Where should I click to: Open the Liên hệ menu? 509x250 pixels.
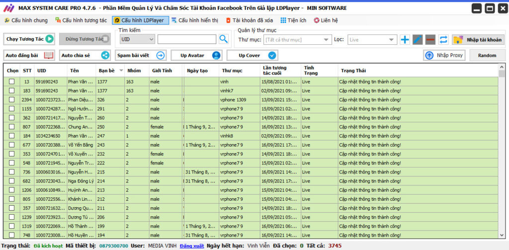click(x=326, y=20)
